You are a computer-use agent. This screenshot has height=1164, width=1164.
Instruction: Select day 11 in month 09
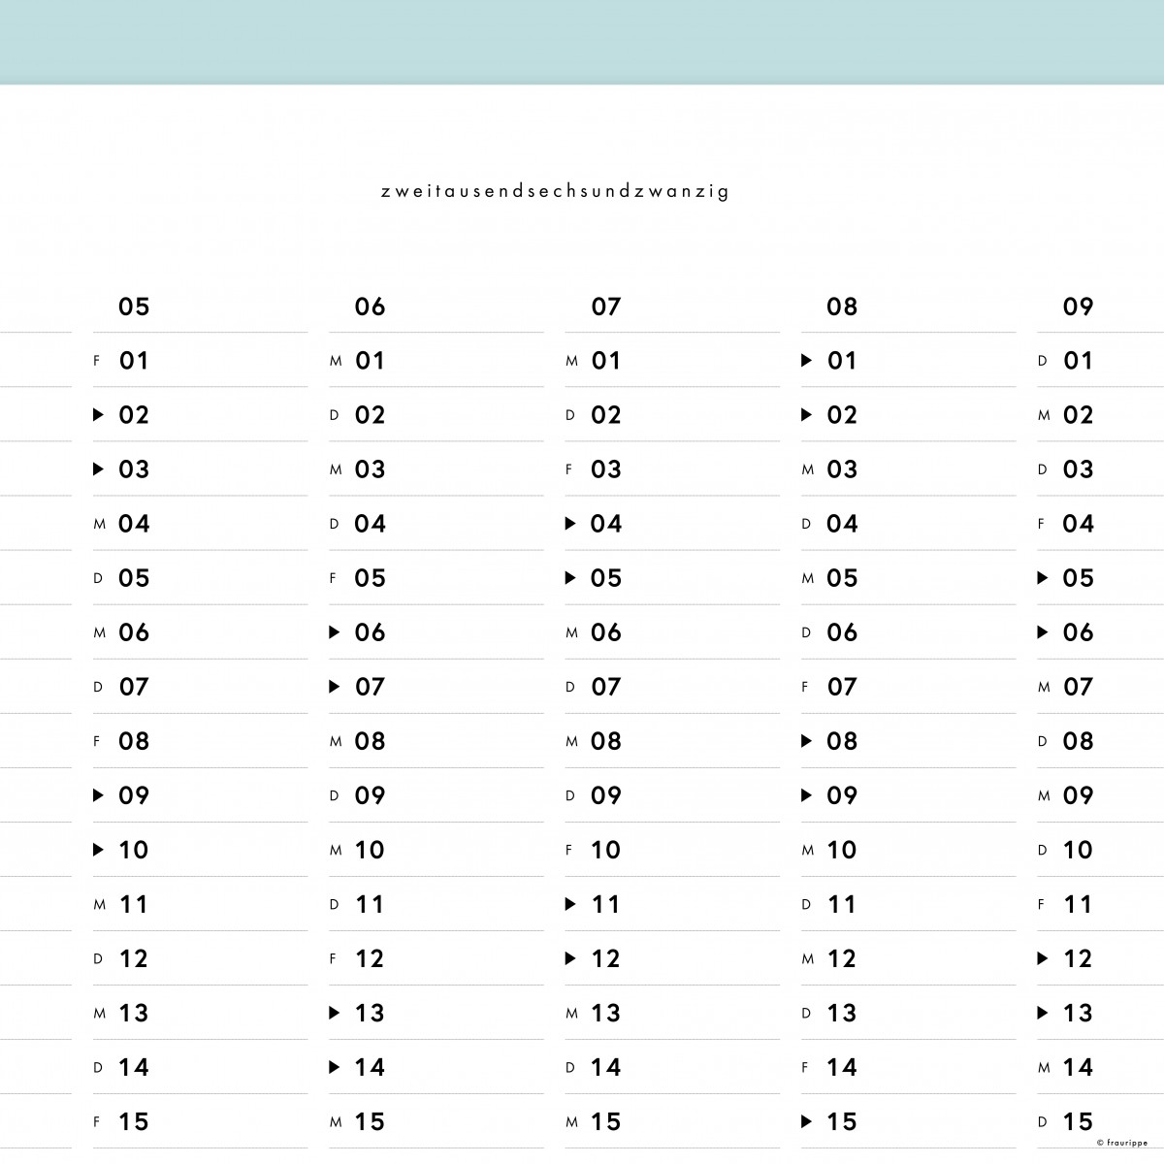1078,904
